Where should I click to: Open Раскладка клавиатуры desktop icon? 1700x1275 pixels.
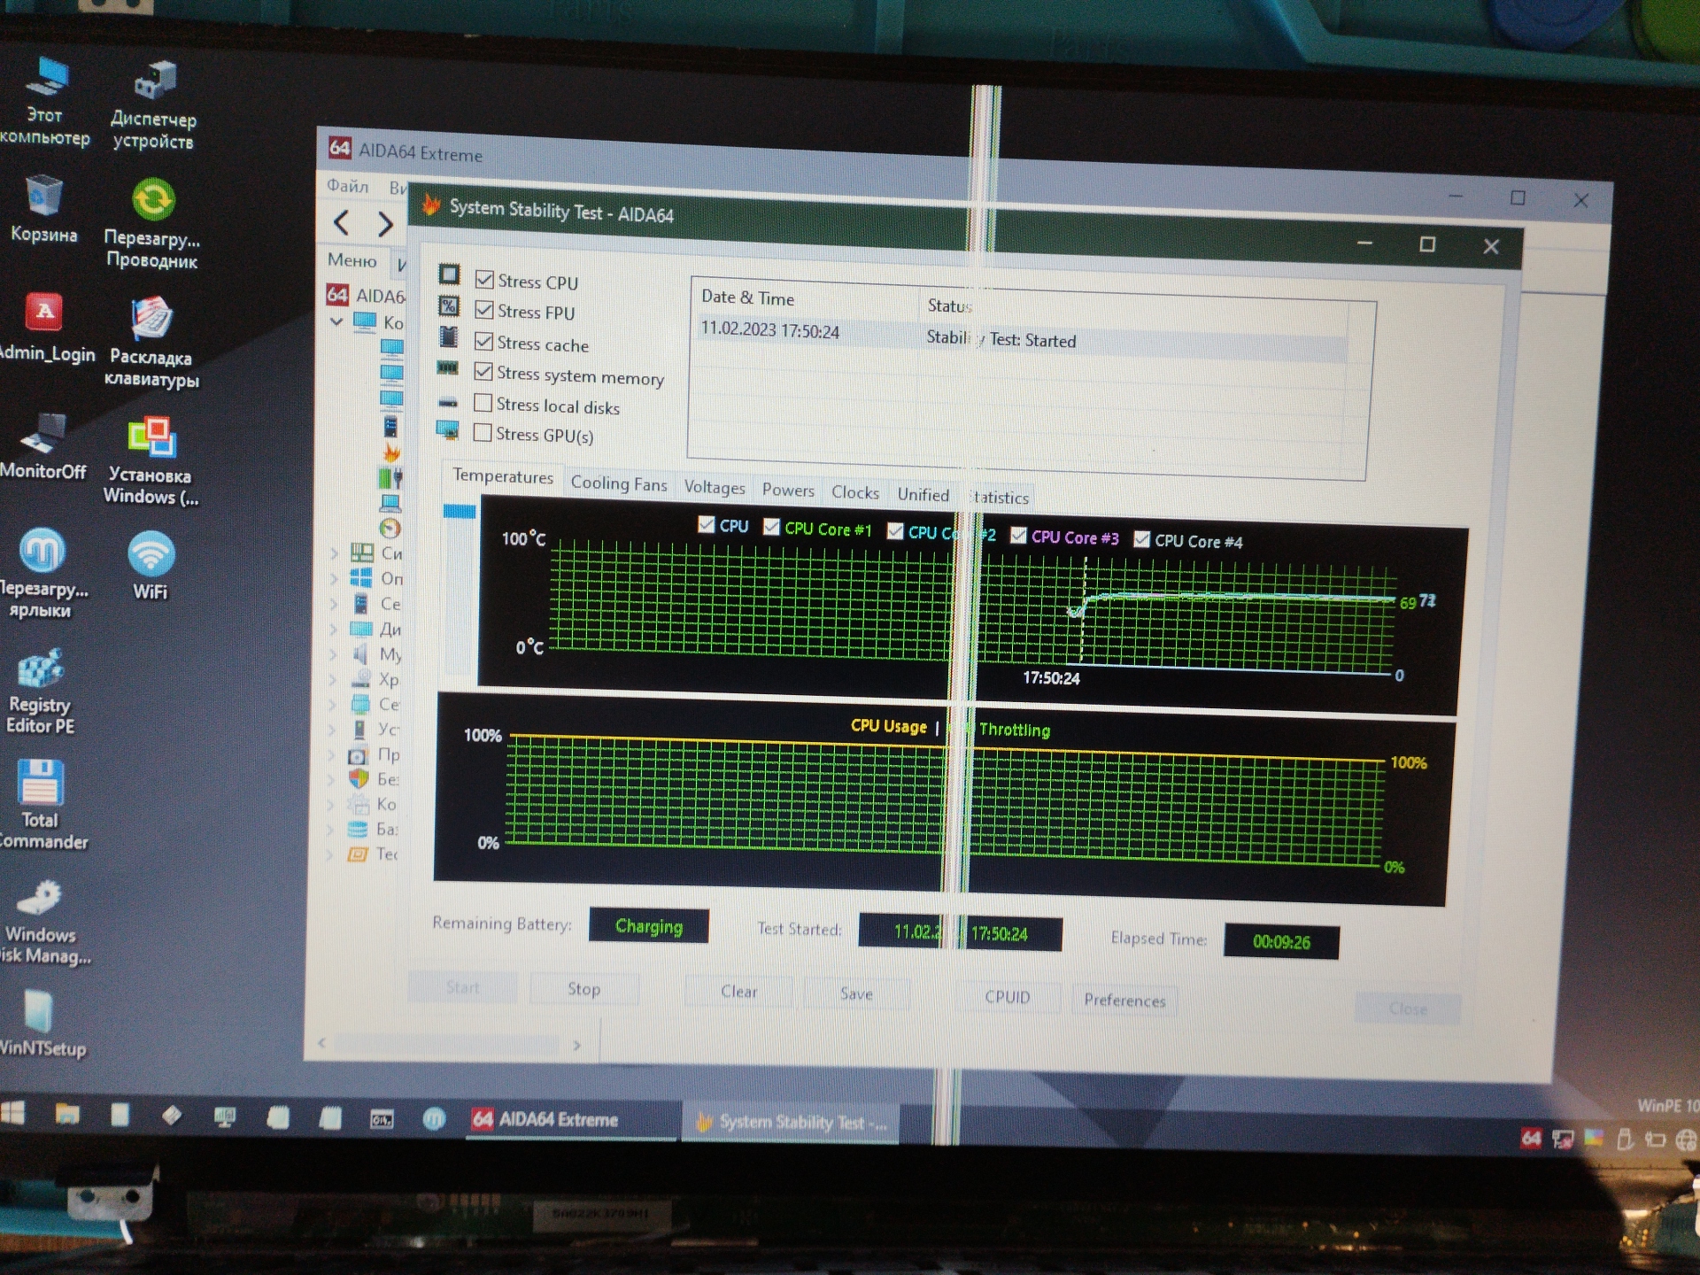152,343
